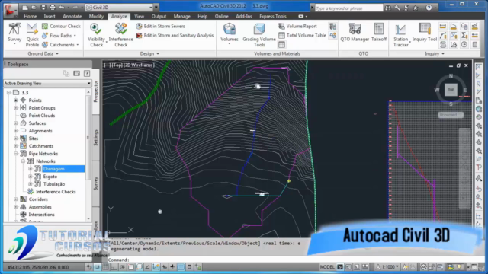Screen dimensions: 488x274
Task: Select Interference Checks tree item
Action: click(56, 192)
